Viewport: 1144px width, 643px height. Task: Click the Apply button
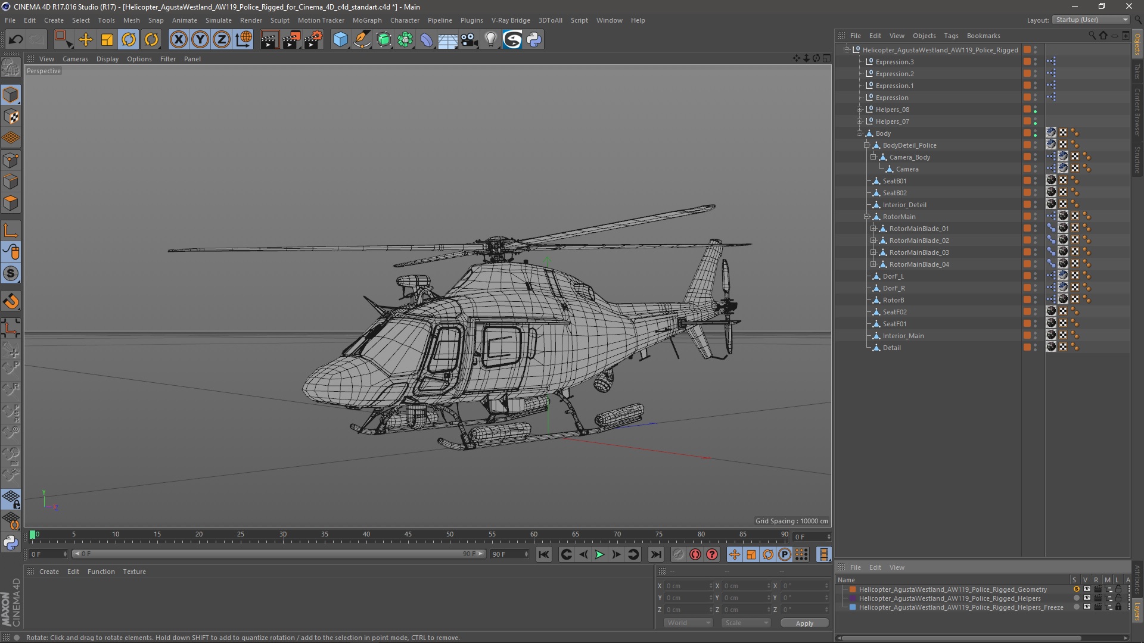click(x=804, y=623)
